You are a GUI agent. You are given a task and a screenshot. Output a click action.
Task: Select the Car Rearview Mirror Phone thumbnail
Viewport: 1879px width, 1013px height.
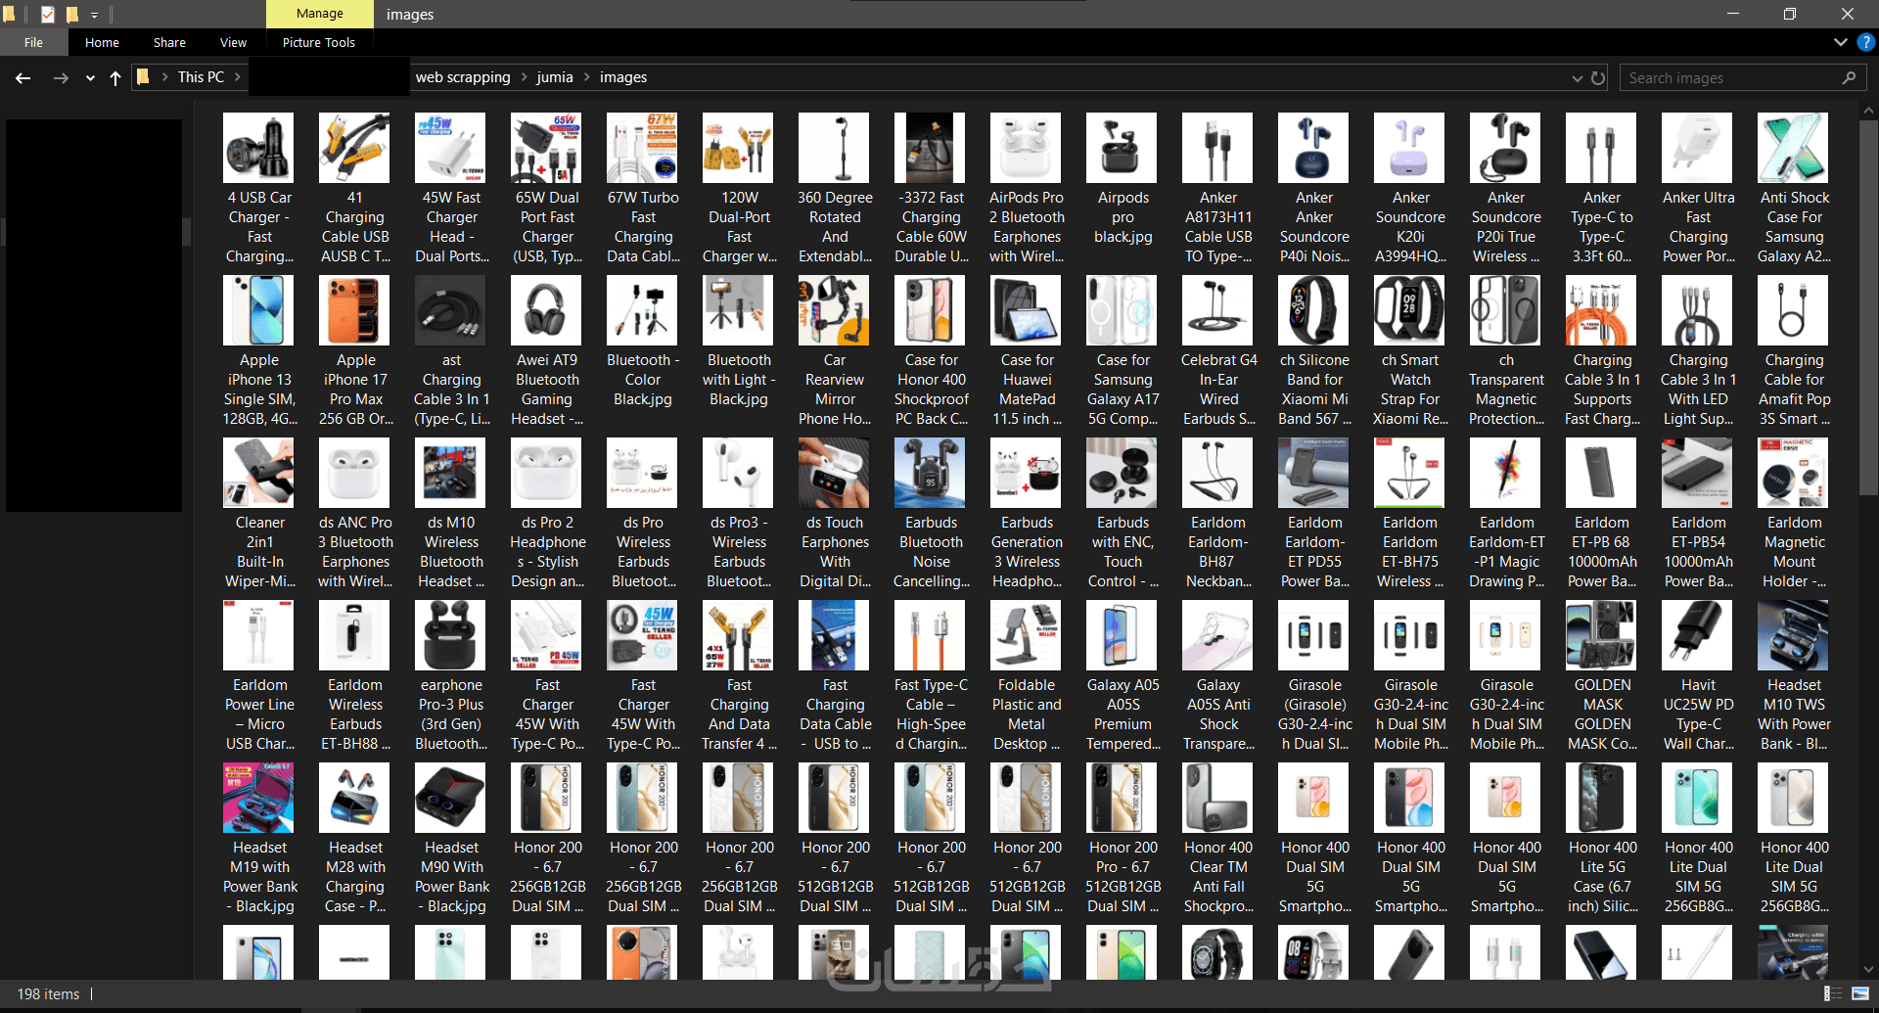pyautogui.click(x=834, y=310)
